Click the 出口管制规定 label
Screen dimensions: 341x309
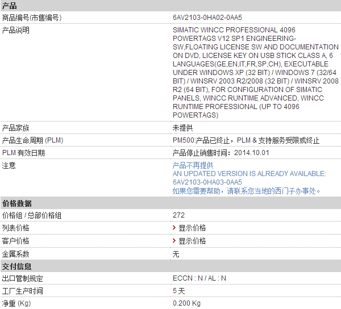click(23, 278)
